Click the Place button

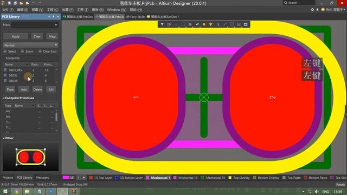tap(10, 89)
